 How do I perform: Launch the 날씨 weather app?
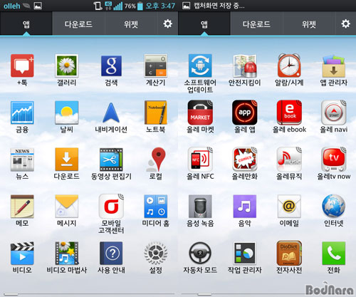[x=67, y=113]
